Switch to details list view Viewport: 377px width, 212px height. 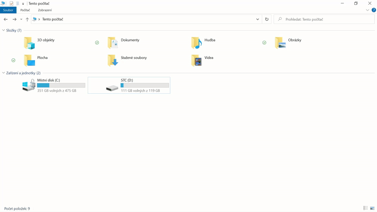(x=365, y=208)
